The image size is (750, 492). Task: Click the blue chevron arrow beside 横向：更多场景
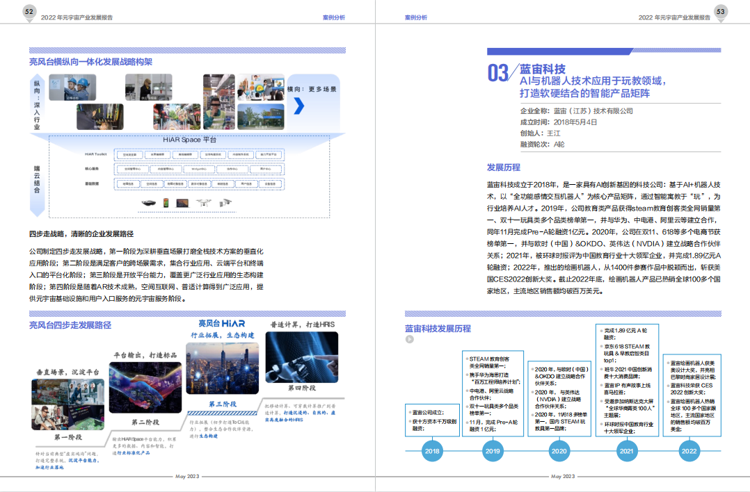(299, 106)
